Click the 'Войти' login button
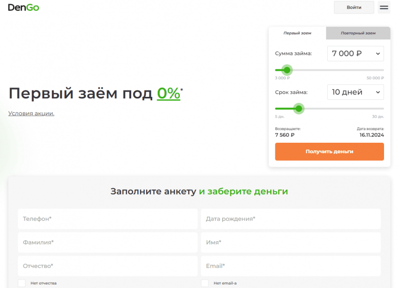 (x=354, y=7)
